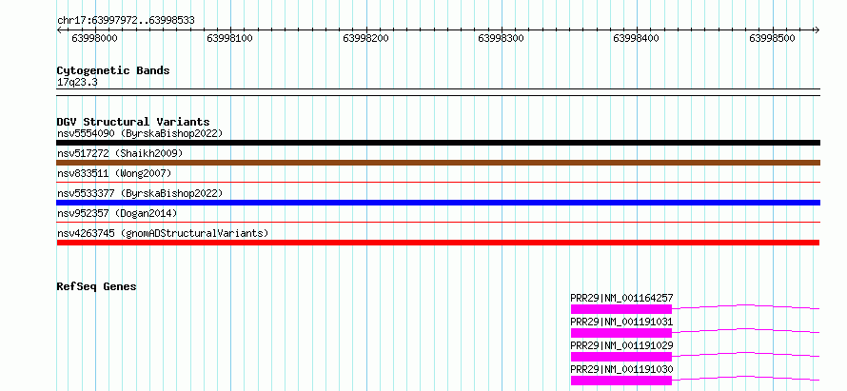Click the PRR29|NM_001191031 transcript label

tap(621, 322)
